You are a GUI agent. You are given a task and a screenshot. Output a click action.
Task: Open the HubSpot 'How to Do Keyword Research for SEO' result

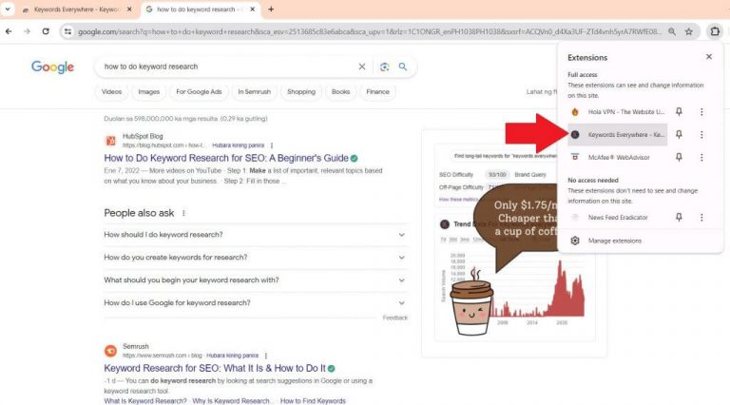(x=226, y=158)
